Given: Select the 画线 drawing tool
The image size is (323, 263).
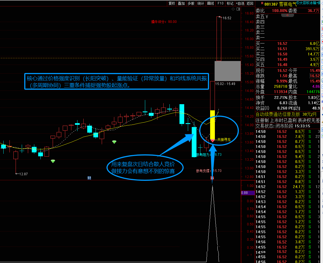Looking at the screenshot, I should [x=210, y=3].
